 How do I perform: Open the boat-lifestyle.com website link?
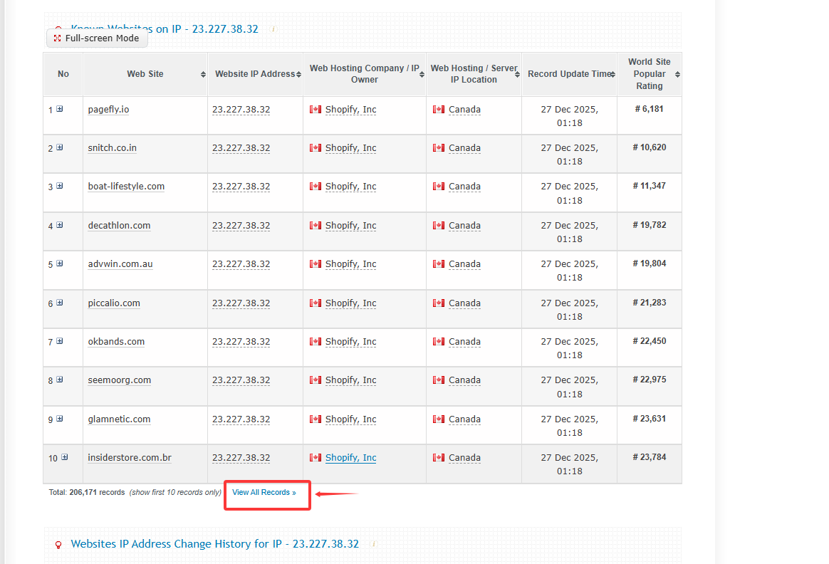tap(126, 187)
